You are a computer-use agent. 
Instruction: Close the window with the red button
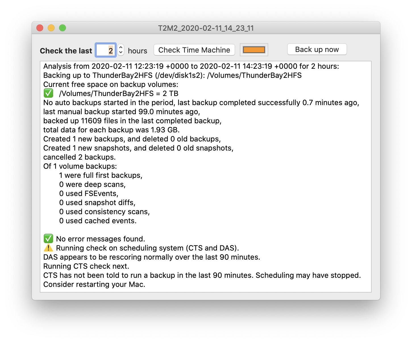pos(40,28)
